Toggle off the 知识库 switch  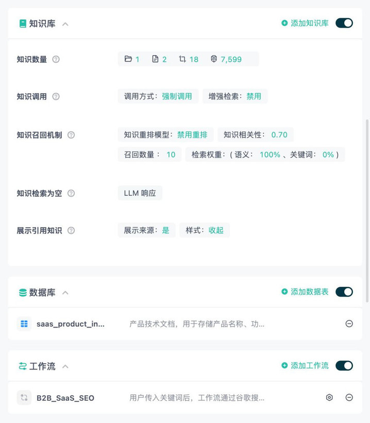pos(344,23)
